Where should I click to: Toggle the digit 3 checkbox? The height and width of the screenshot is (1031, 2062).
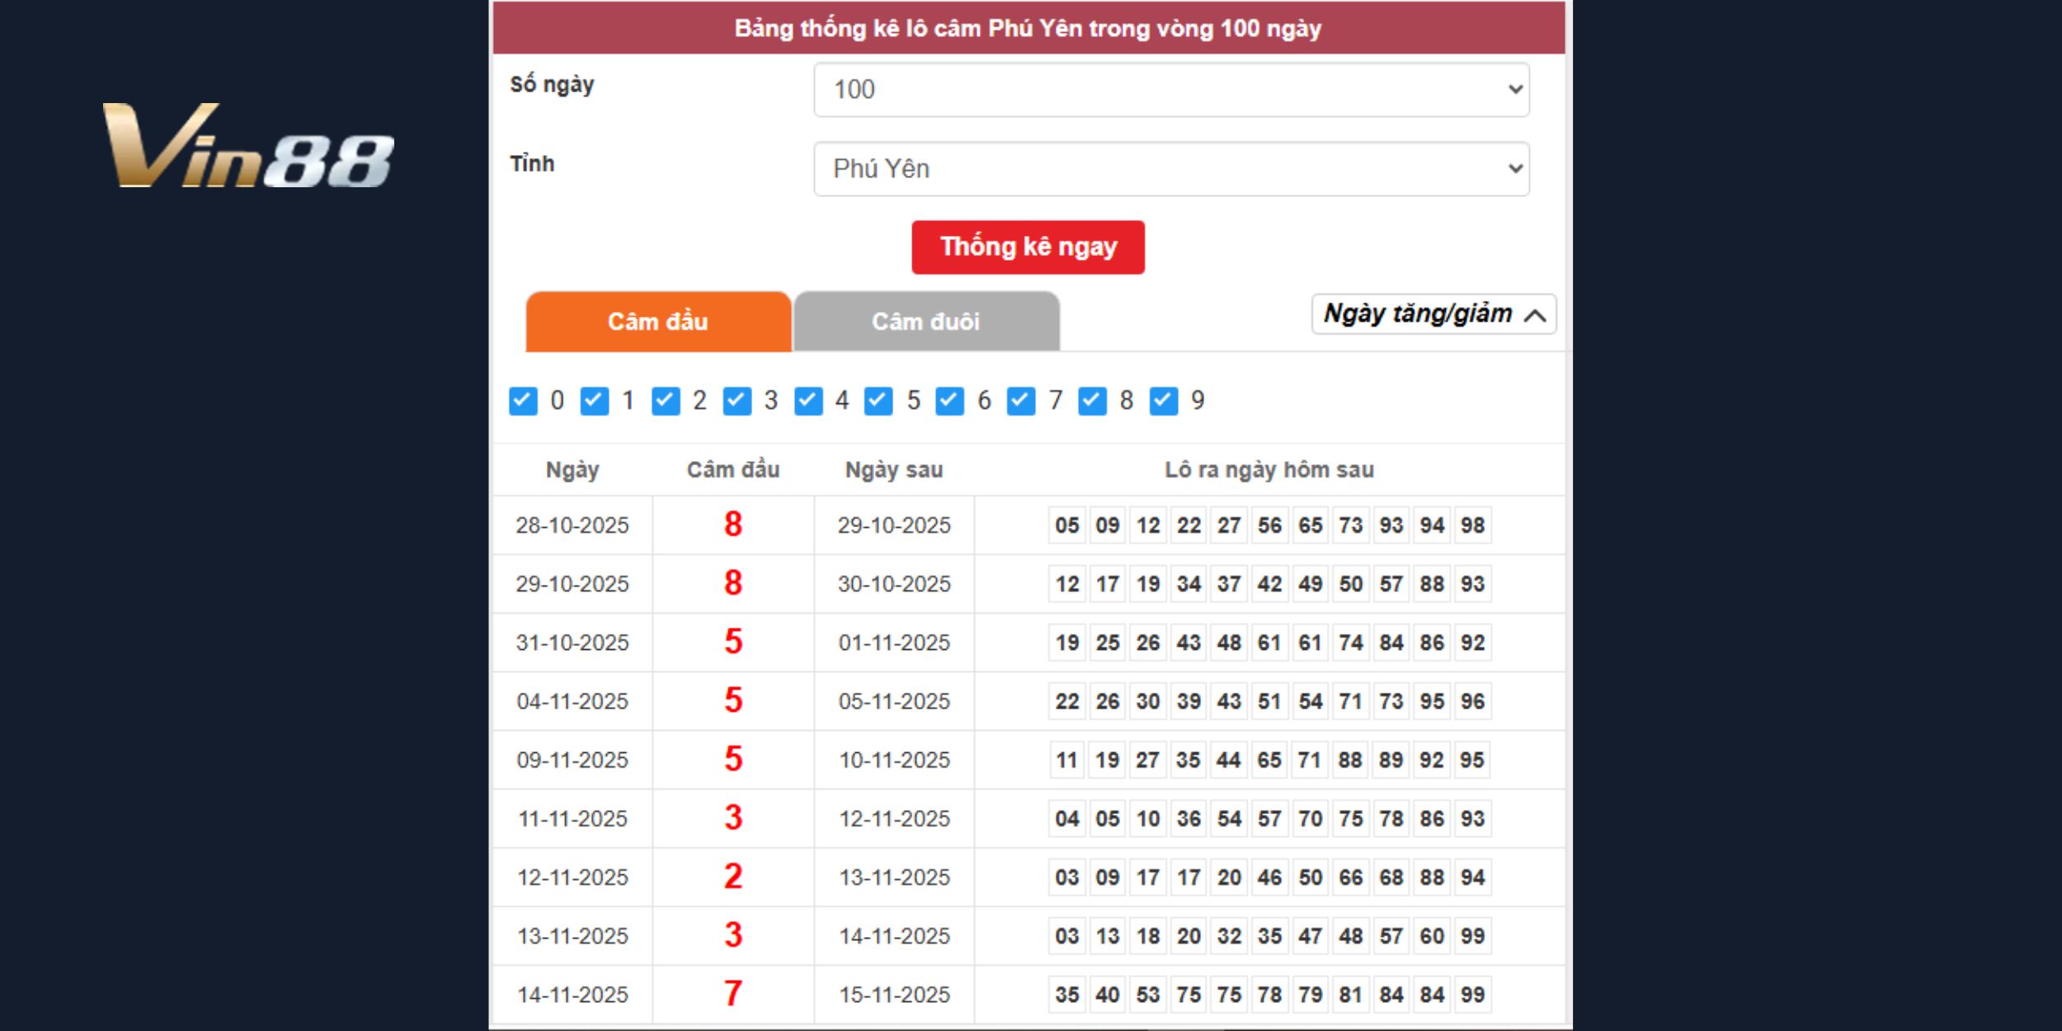tap(737, 401)
